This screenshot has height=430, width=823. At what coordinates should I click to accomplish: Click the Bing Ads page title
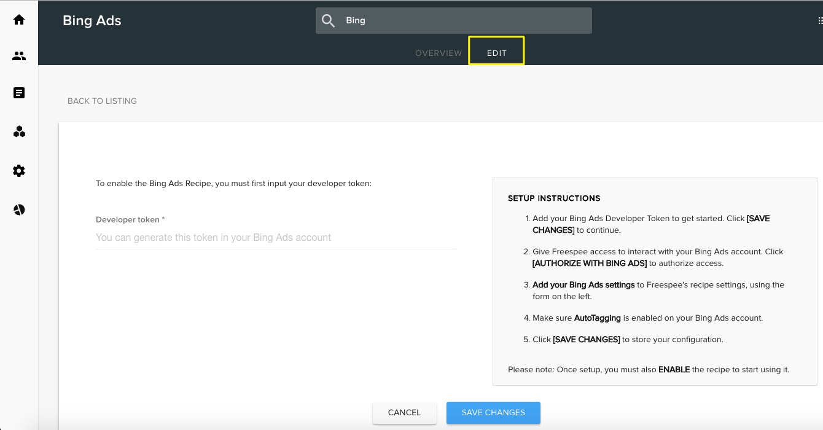[92, 20]
